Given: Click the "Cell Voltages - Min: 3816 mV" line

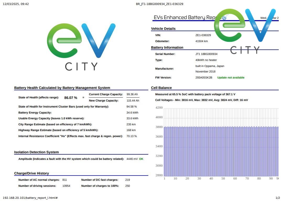Looking at the screenshot, I should 201,100.
